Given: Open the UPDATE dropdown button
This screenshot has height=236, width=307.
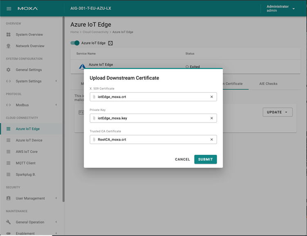Looking at the screenshot, I should click(278, 112).
